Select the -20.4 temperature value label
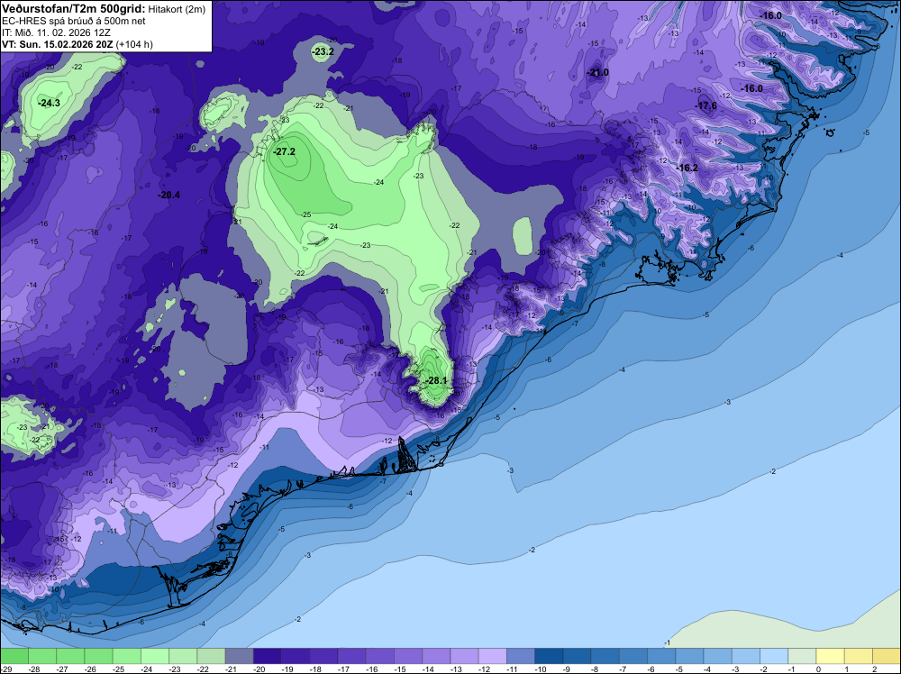The height and width of the screenshot is (674, 901). click(169, 196)
